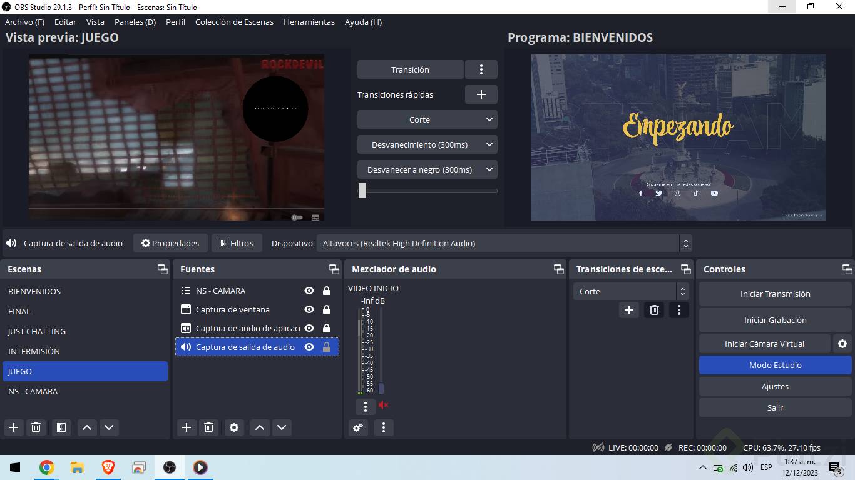Hide the Captura de audio de aplicación source
The image size is (855, 480).
[309, 328]
